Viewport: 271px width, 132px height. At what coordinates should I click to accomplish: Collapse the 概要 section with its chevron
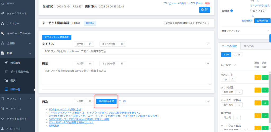208,64
